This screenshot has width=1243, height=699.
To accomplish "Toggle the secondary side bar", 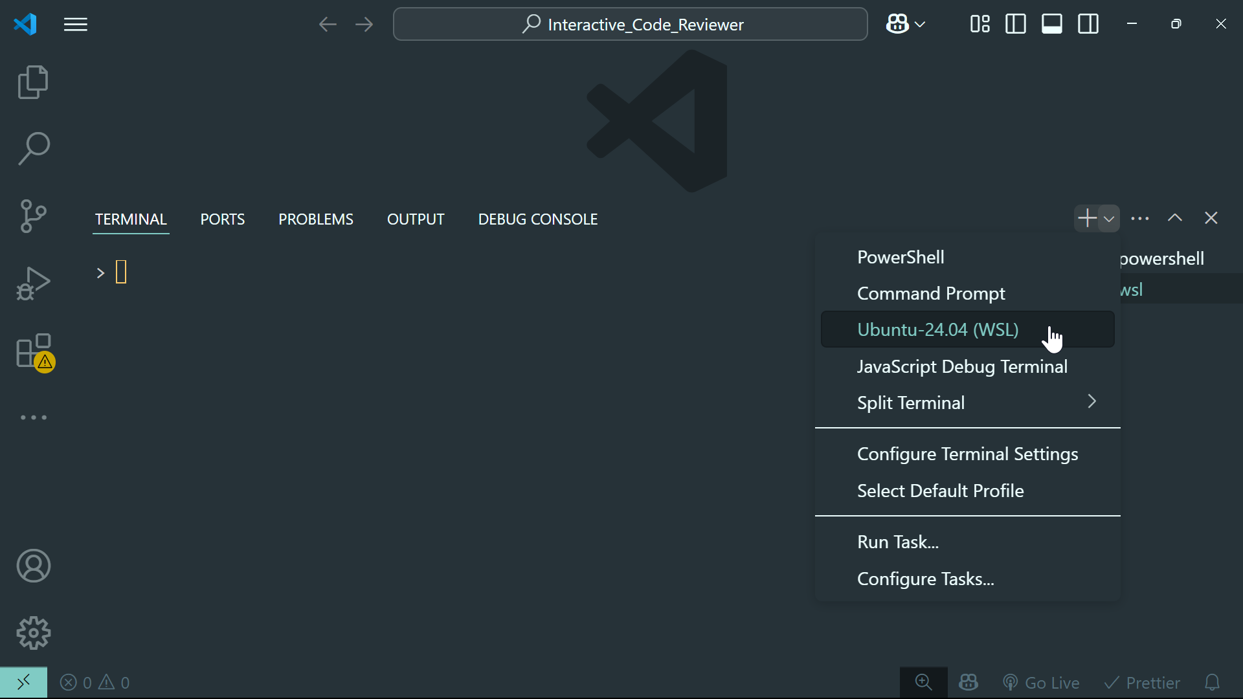I will point(1088,25).
